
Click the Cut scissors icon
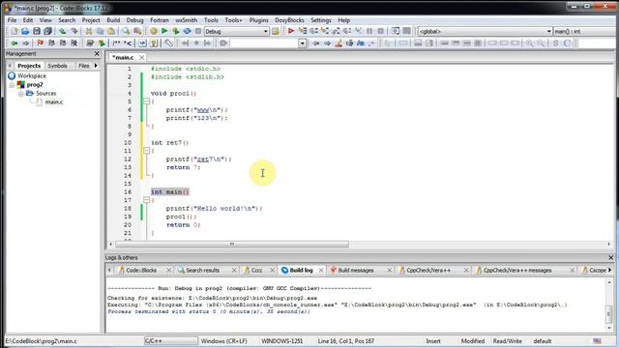pos(89,31)
